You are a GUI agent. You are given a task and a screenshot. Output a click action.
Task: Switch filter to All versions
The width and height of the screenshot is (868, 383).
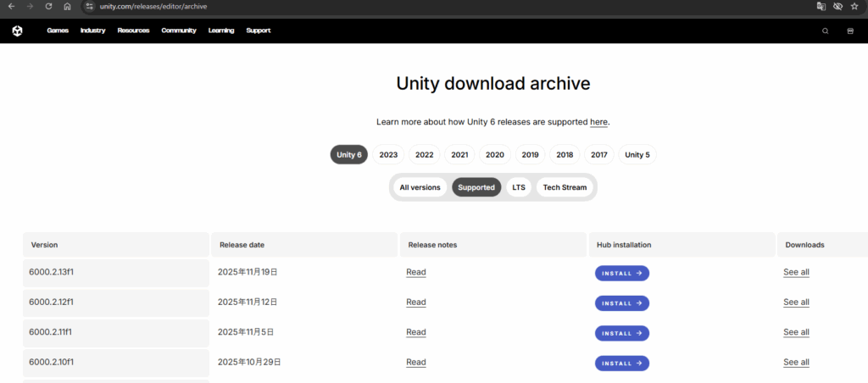[x=420, y=187]
